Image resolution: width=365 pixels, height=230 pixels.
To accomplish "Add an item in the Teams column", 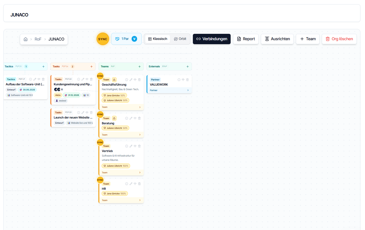I will tap(140, 67).
